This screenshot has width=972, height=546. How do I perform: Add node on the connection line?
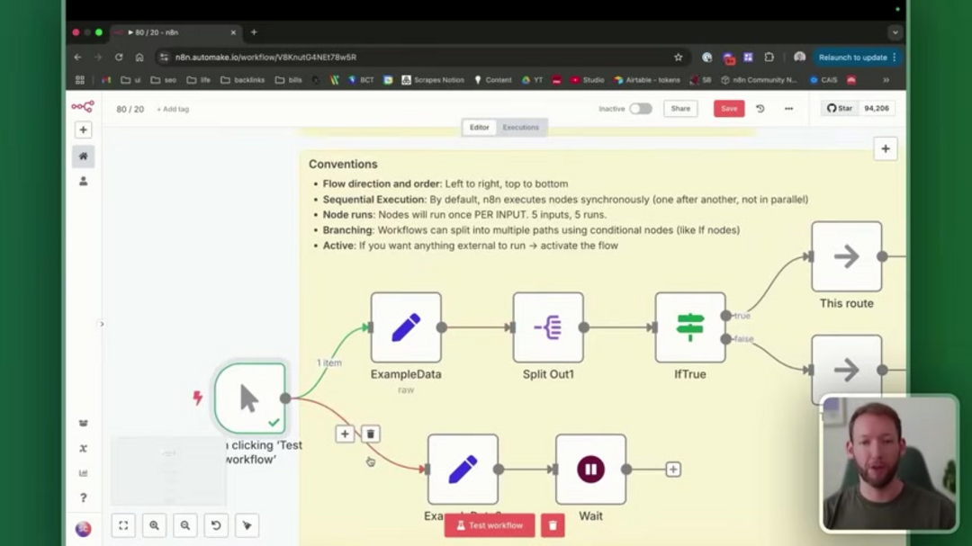click(x=345, y=434)
